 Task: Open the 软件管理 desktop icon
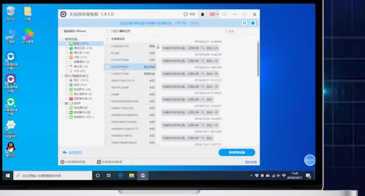(28, 36)
